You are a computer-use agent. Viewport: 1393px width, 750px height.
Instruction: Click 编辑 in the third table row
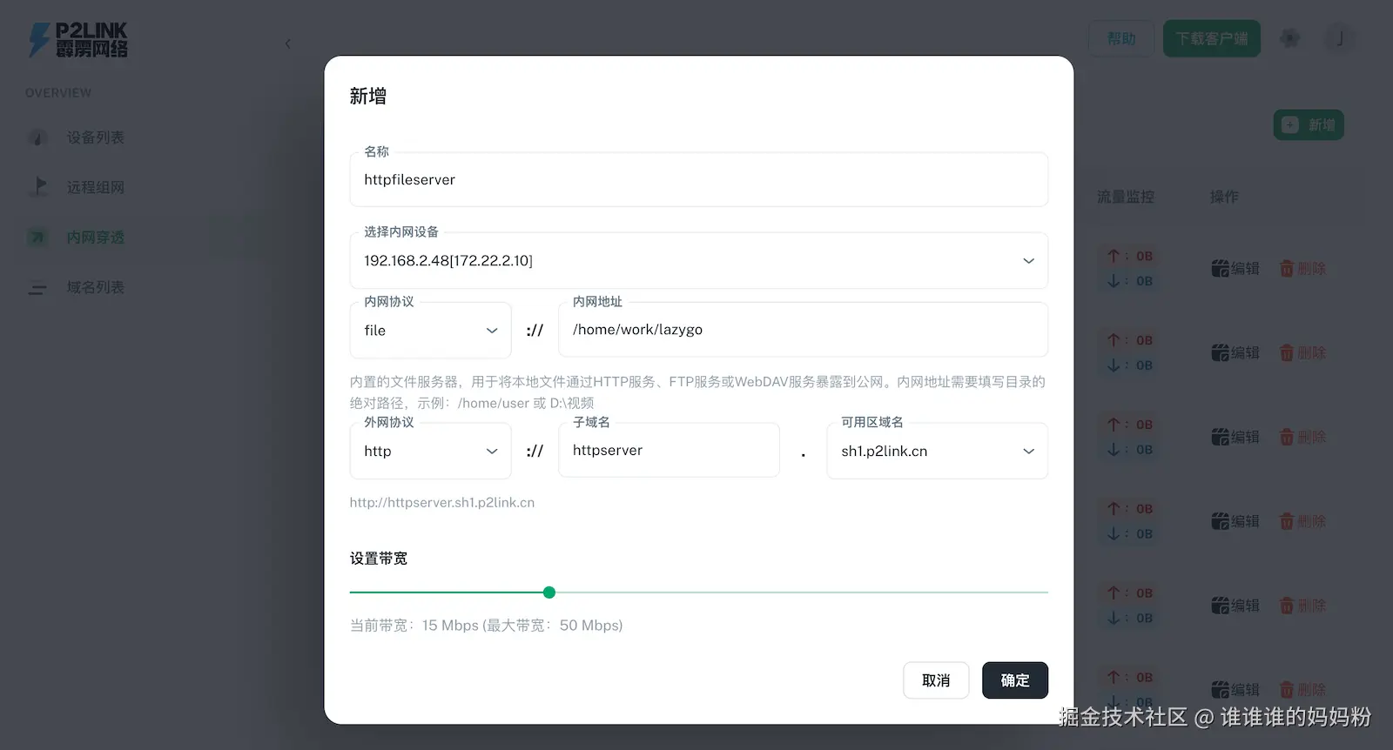[1235, 437]
